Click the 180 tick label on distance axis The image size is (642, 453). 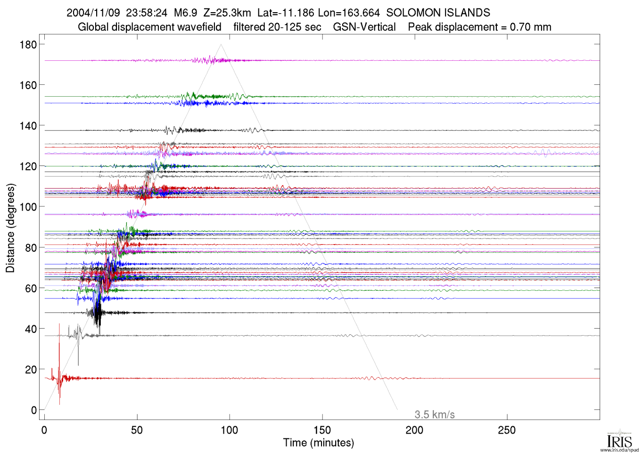pos(28,45)
